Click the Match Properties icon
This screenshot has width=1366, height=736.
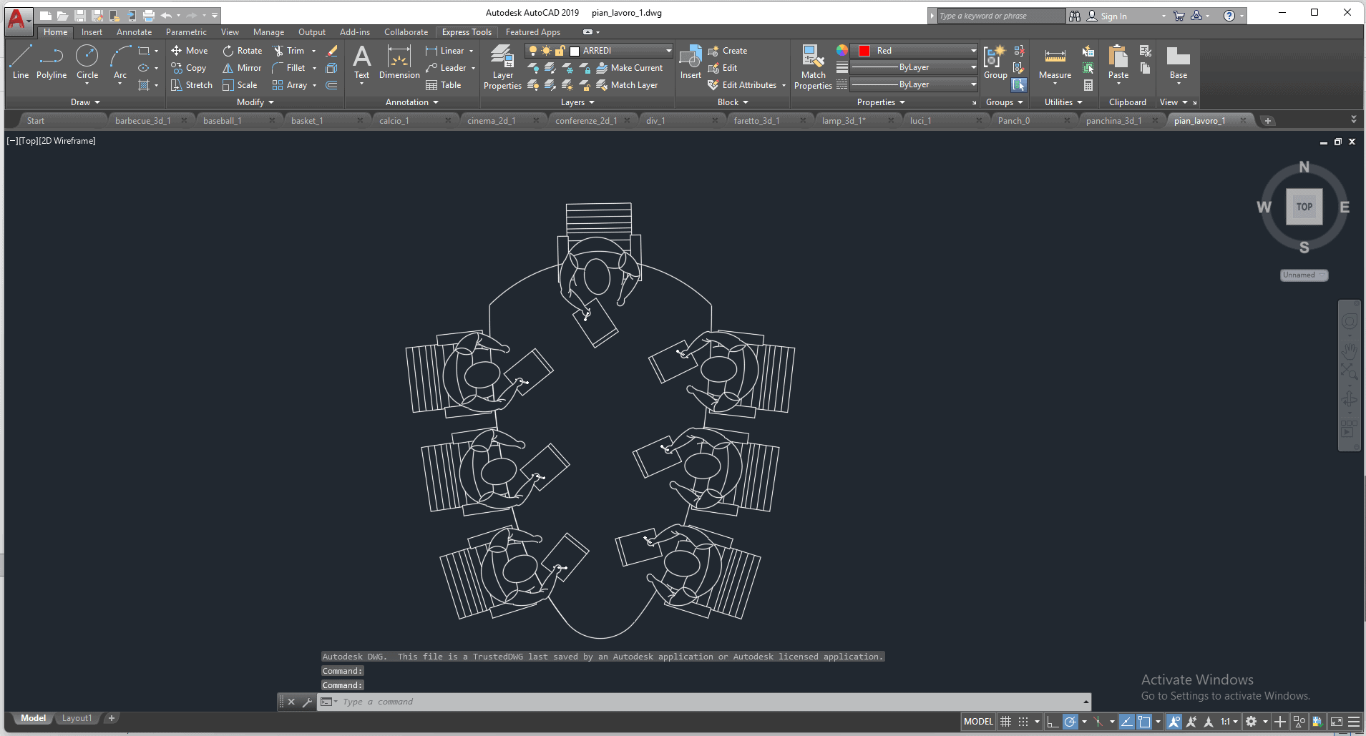[813, 67]
